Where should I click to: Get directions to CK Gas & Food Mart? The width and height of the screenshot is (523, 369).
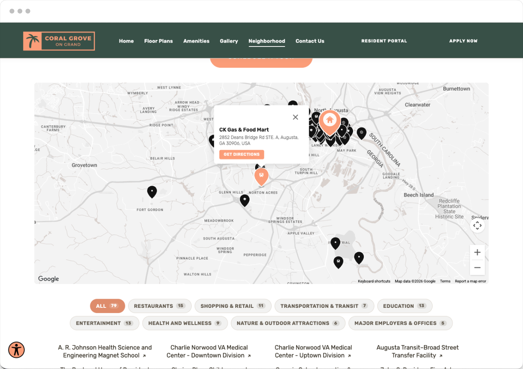pos(242,155)
